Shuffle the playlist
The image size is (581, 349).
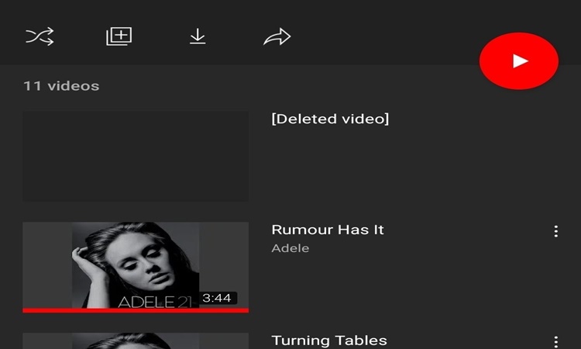(40, 36)
